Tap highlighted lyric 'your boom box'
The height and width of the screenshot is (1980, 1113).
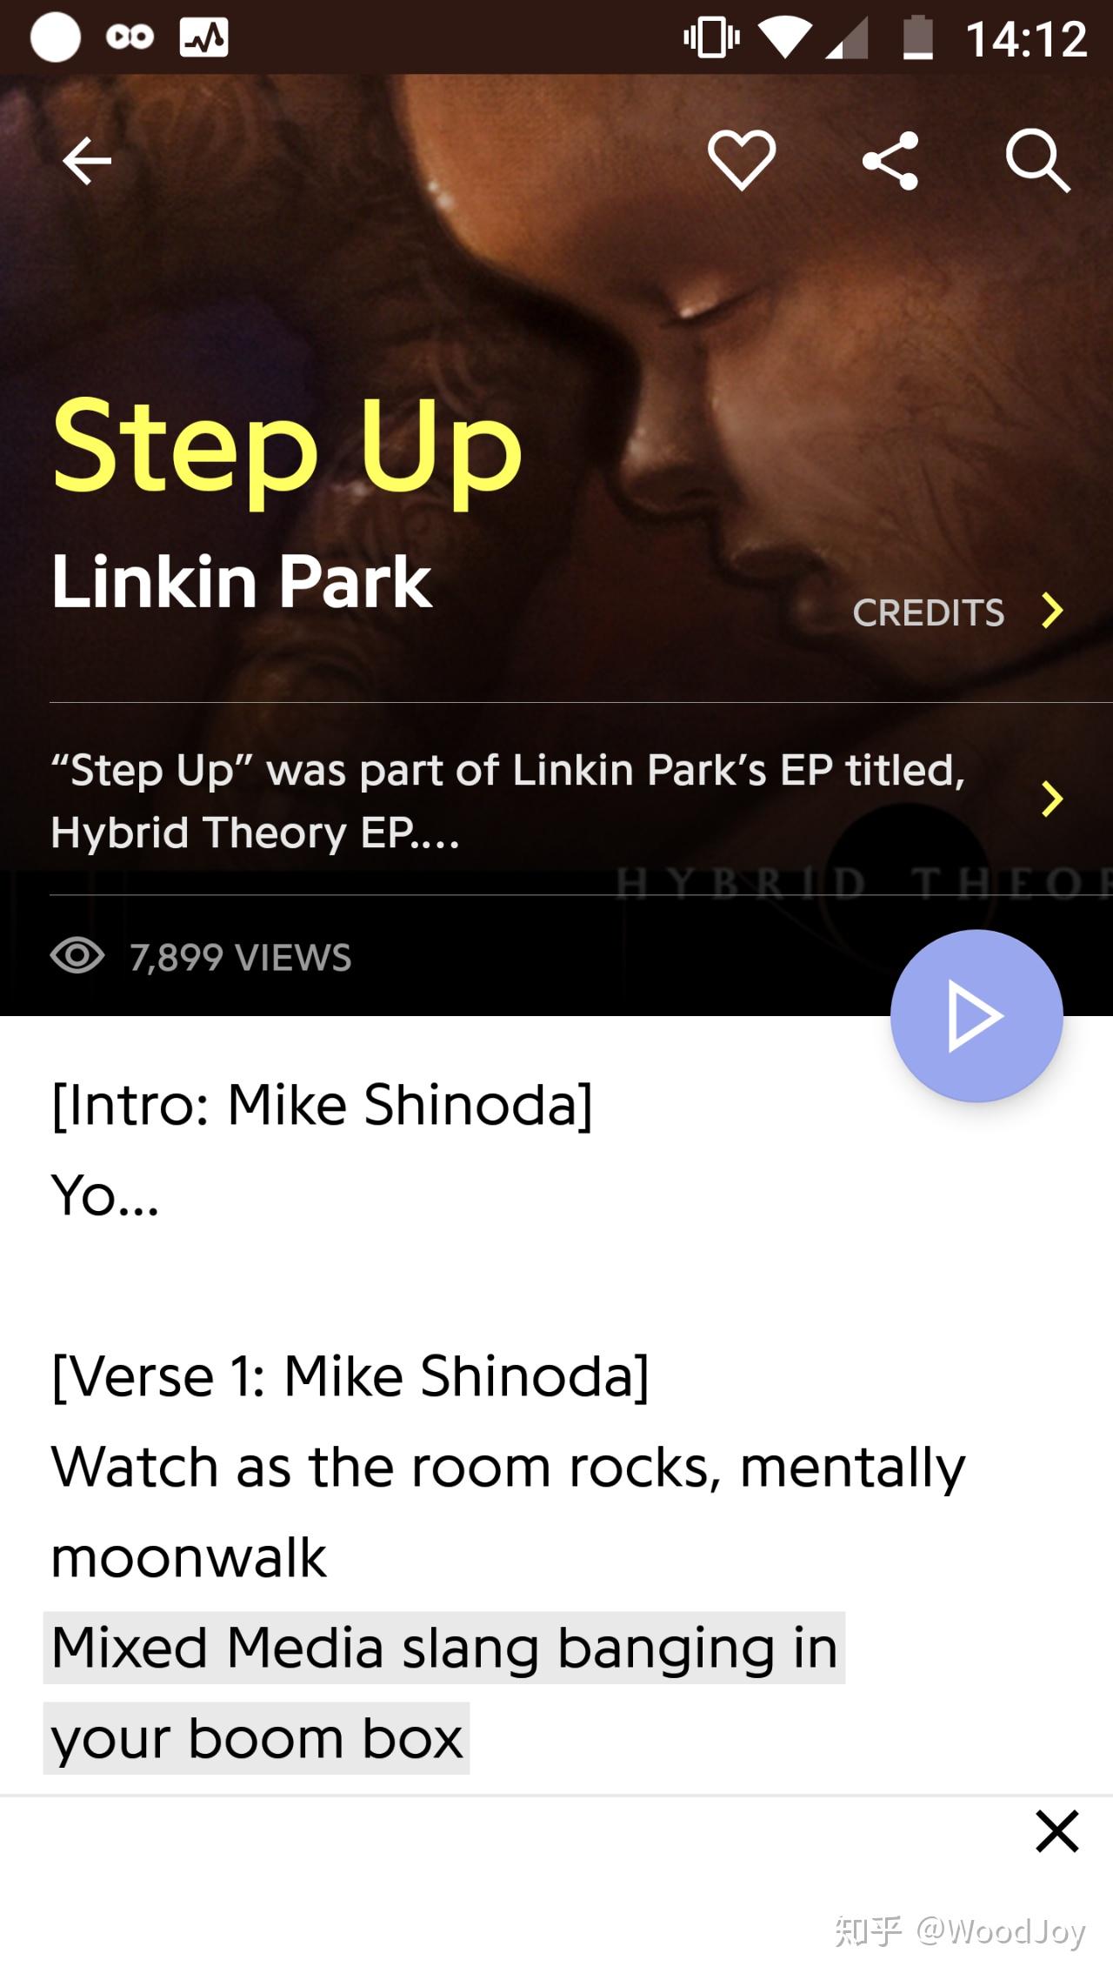coord(257,1738)
